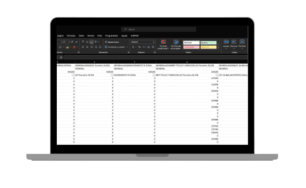Click Combinar y centrar button
Image resolution: width=306 pixels, height=188 pixels.
click(116, 47)
